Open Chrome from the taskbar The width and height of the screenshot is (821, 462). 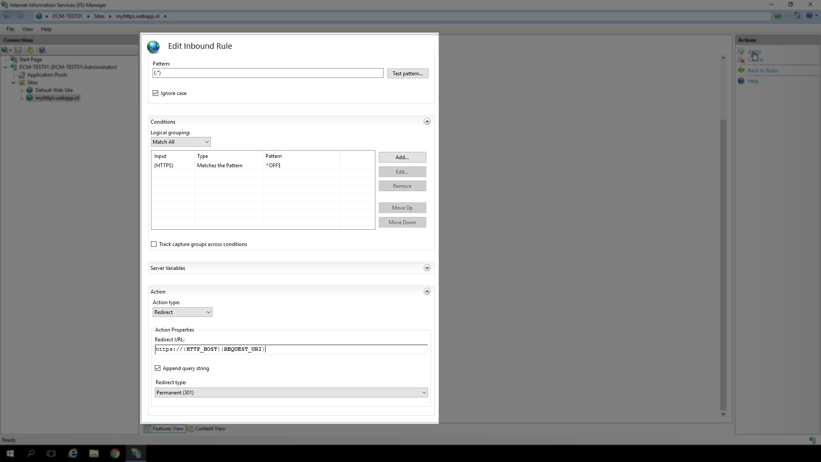click(x=115, y=453)
